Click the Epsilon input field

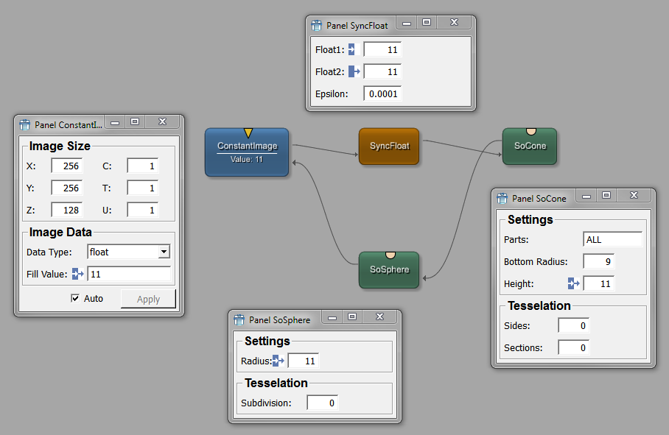382,93
